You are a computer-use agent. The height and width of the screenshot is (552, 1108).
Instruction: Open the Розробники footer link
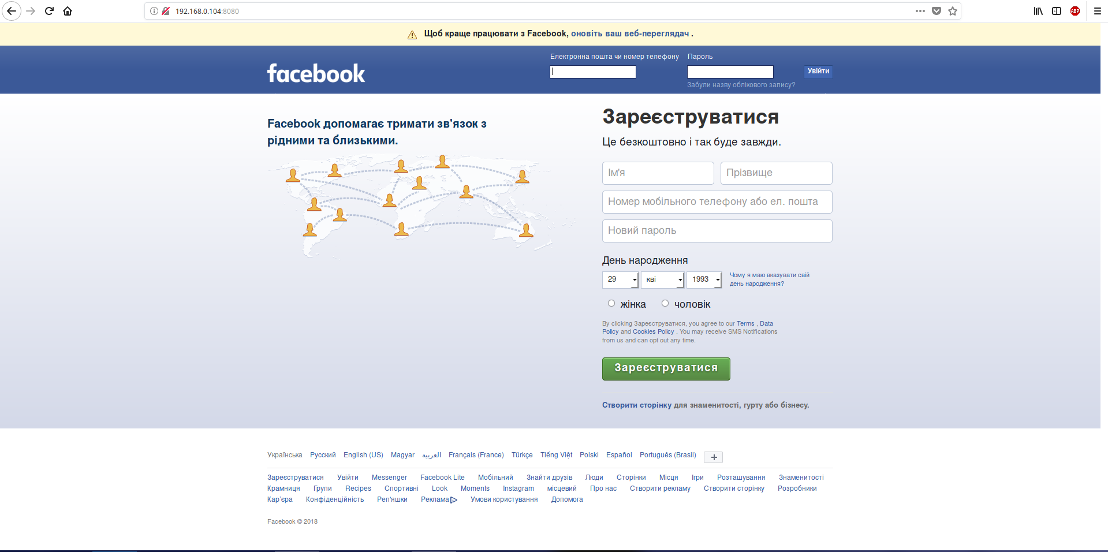(797, 488)
